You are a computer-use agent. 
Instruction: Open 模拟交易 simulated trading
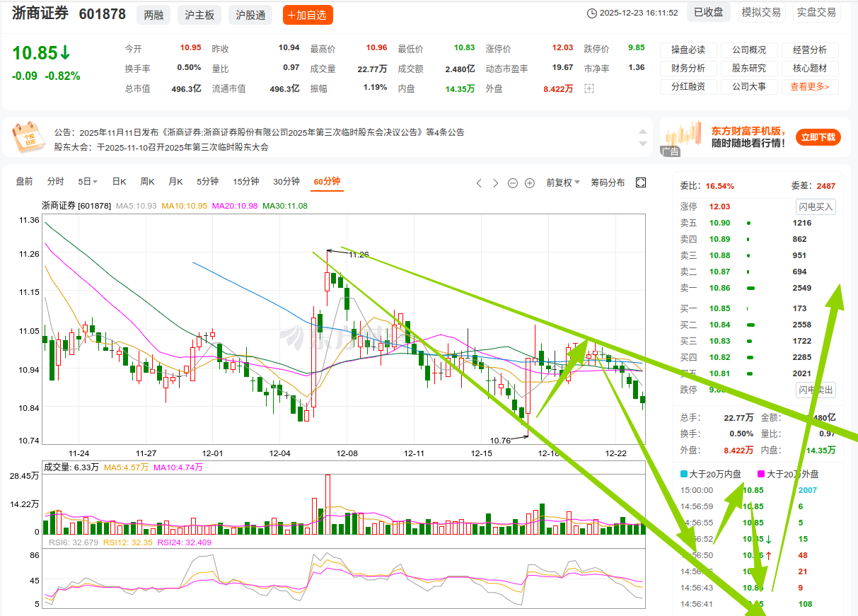(760, 13)
